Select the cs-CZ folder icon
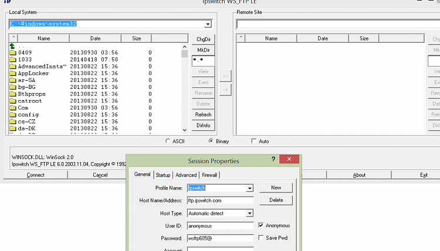 13,122
